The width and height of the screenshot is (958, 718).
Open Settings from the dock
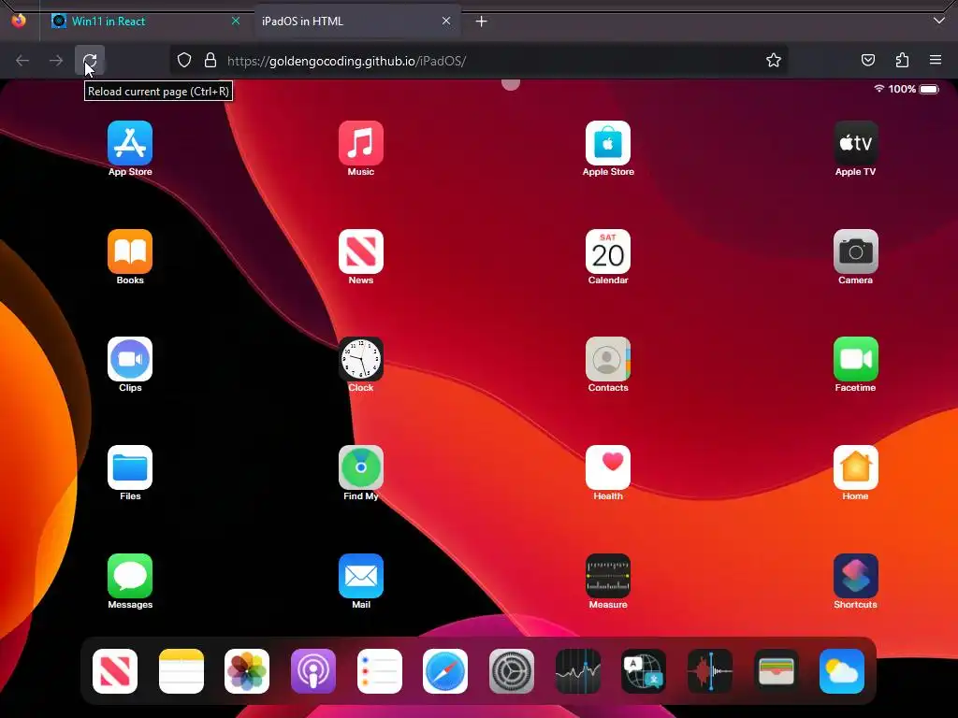pos(512,671)
